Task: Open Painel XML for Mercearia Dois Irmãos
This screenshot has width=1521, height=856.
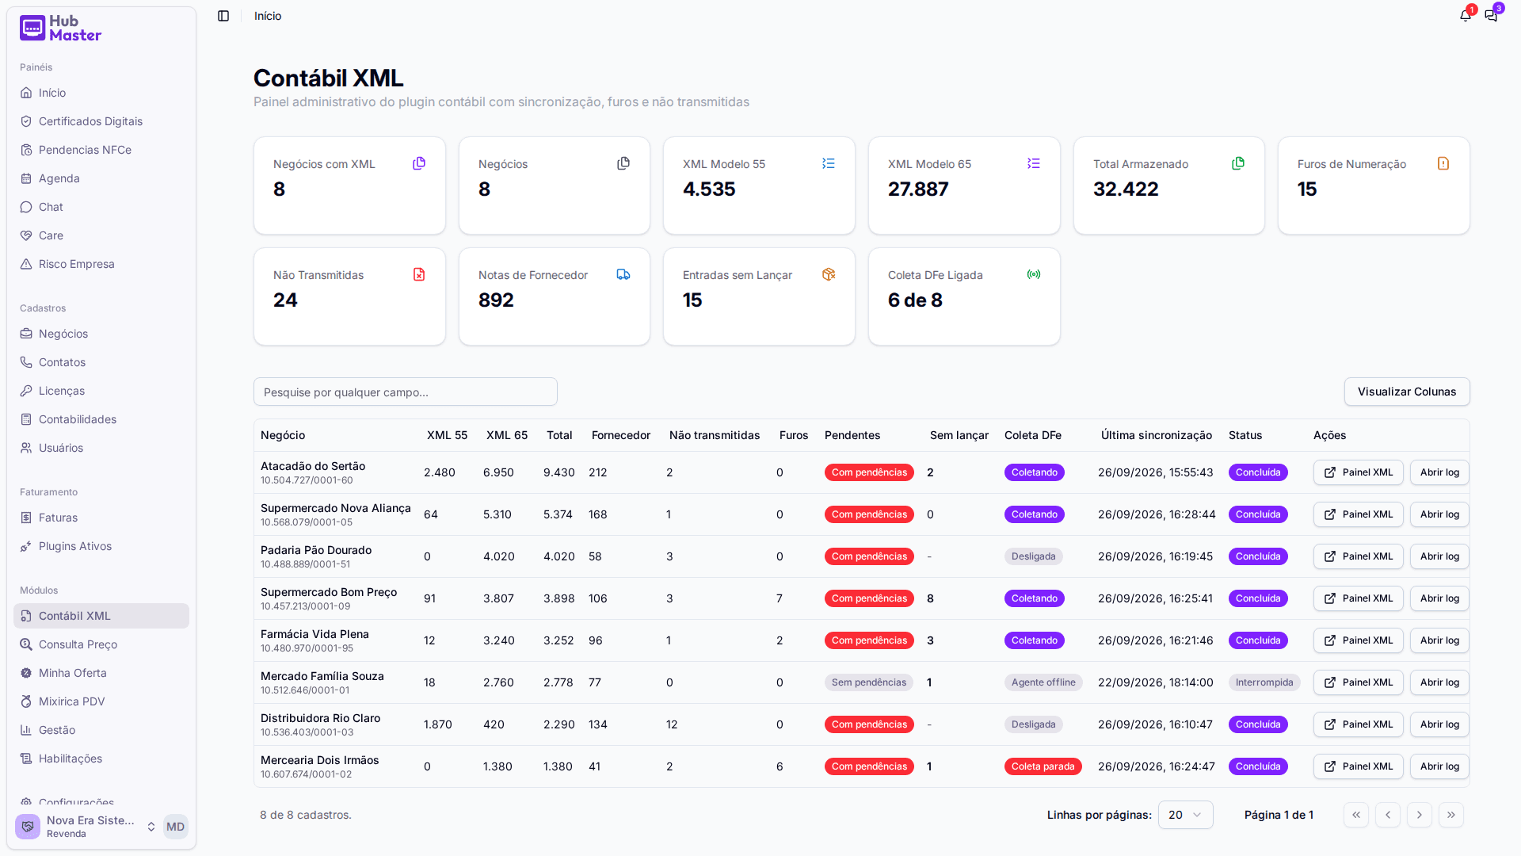Action: pyautogui.click(x=1358, y=766)
